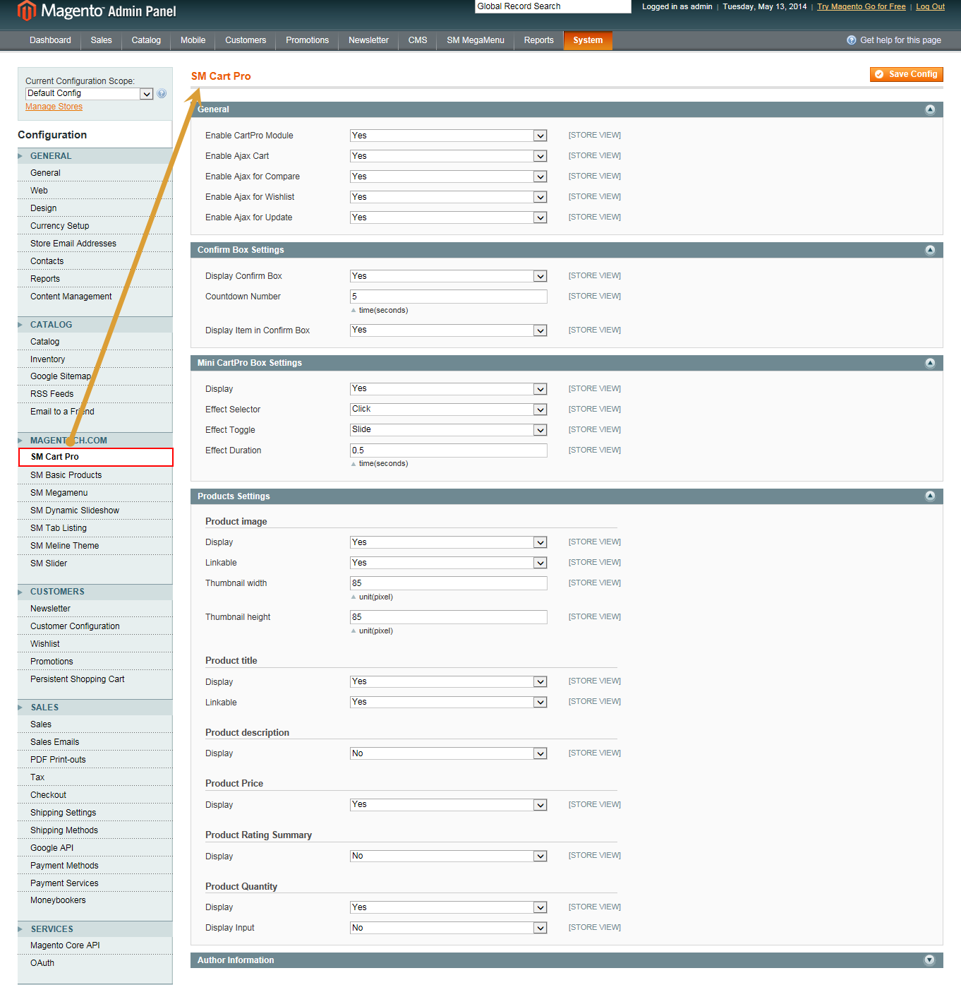Open the Newsletter top menu
The width and height of the screenshot is (961, 985).
pyautogui.click(x=368, y=40)
